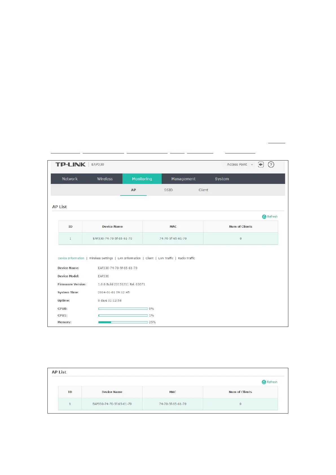Open the Client sub-tab
The image size is (336, 475).
(203, 190)
